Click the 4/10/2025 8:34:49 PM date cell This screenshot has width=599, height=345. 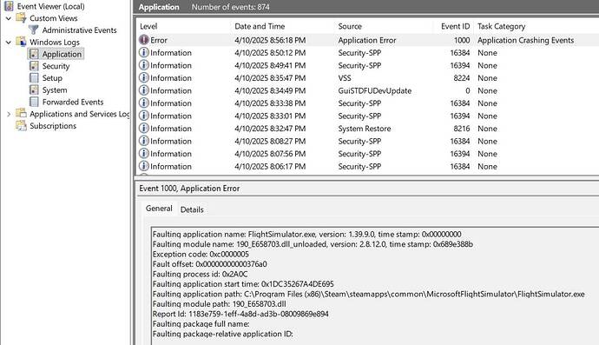point(270,90)
